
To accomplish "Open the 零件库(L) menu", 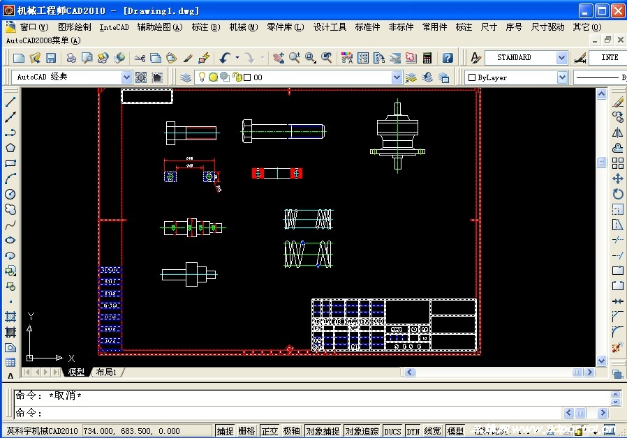I will tap(285, 27).
